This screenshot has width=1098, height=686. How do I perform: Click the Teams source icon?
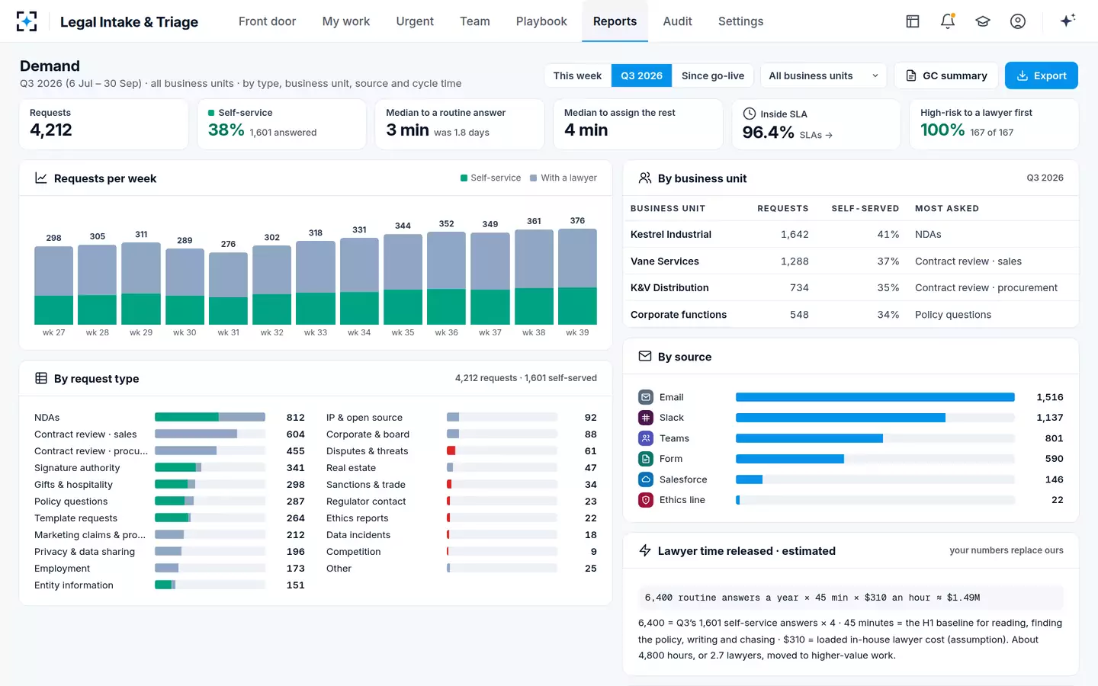[x=646, y=438]
